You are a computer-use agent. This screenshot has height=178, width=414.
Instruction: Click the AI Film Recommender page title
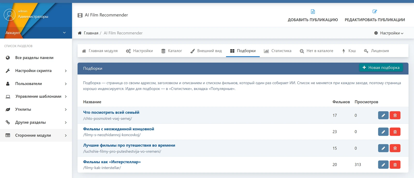[x=106, y=15]
